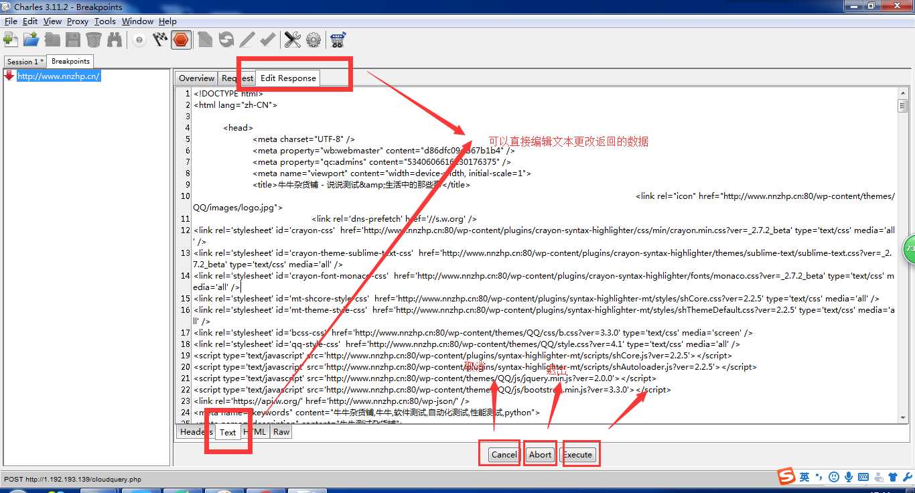915x493 pixels.
Task: Select the Edit Response tab
Action: tap(288, 78)
